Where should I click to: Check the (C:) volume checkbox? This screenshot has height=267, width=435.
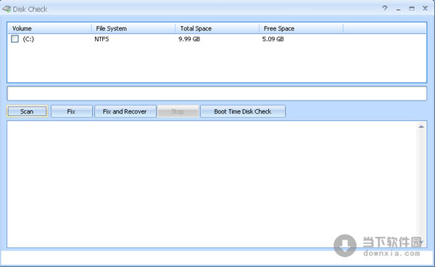click(x=14, y=39)
